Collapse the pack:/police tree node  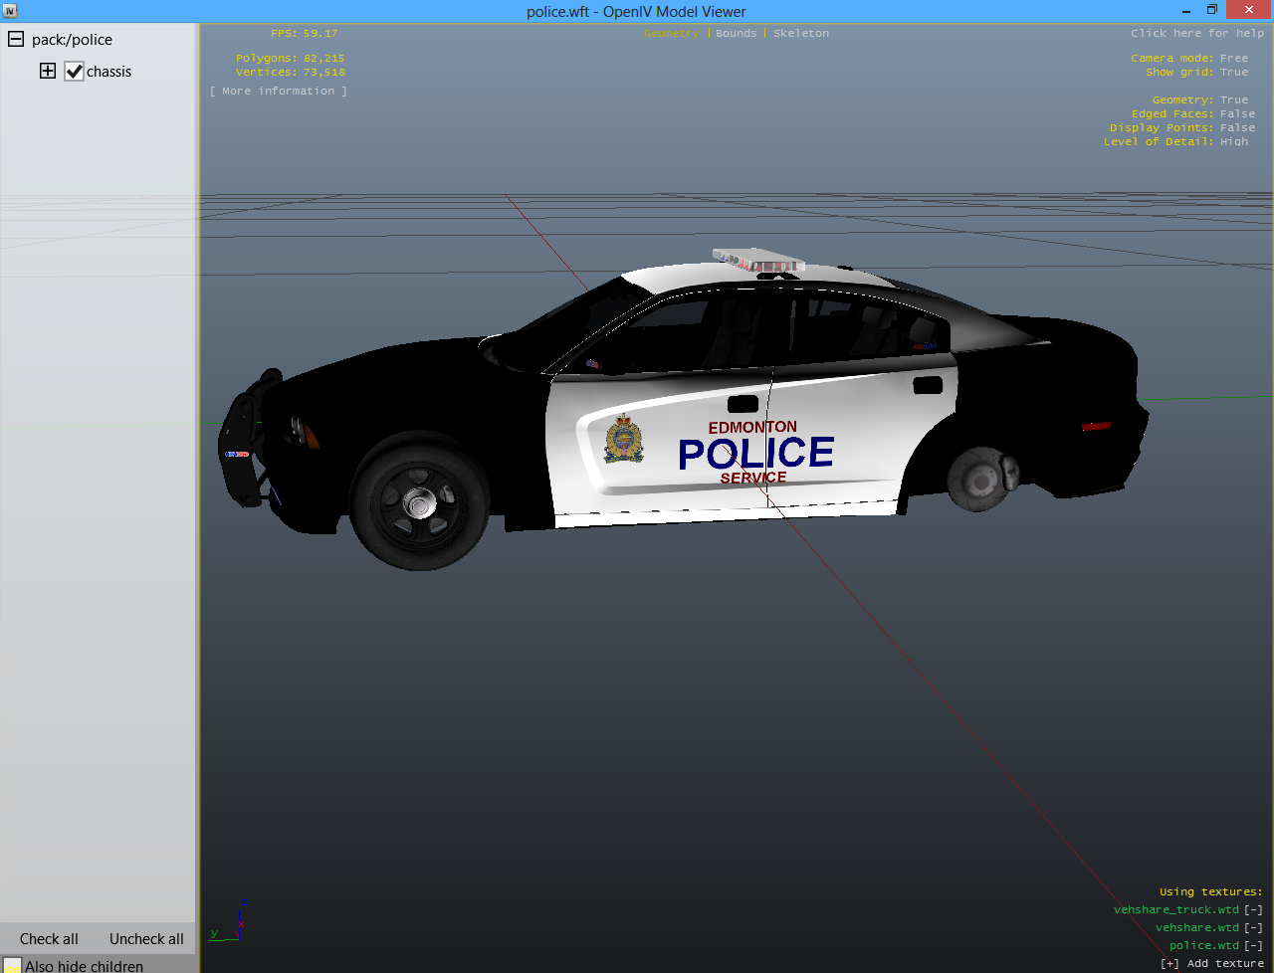point(16,40)
